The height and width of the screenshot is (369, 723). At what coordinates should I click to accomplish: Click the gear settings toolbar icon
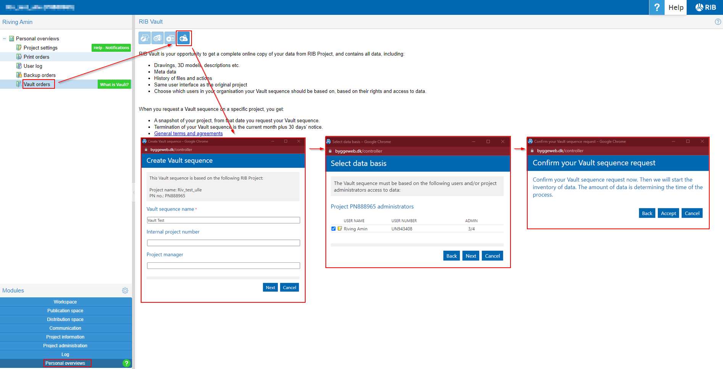click(x=158, y=38)
